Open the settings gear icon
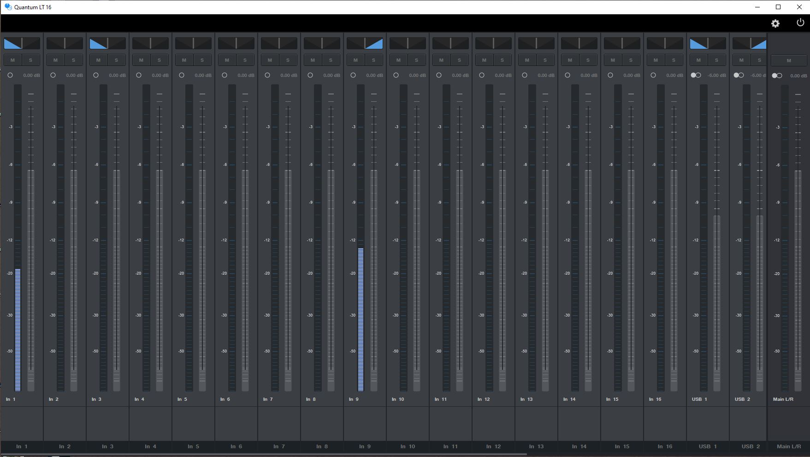Viewport: 810px width, 457px height. pyautogui.click(x=776, y=23)
